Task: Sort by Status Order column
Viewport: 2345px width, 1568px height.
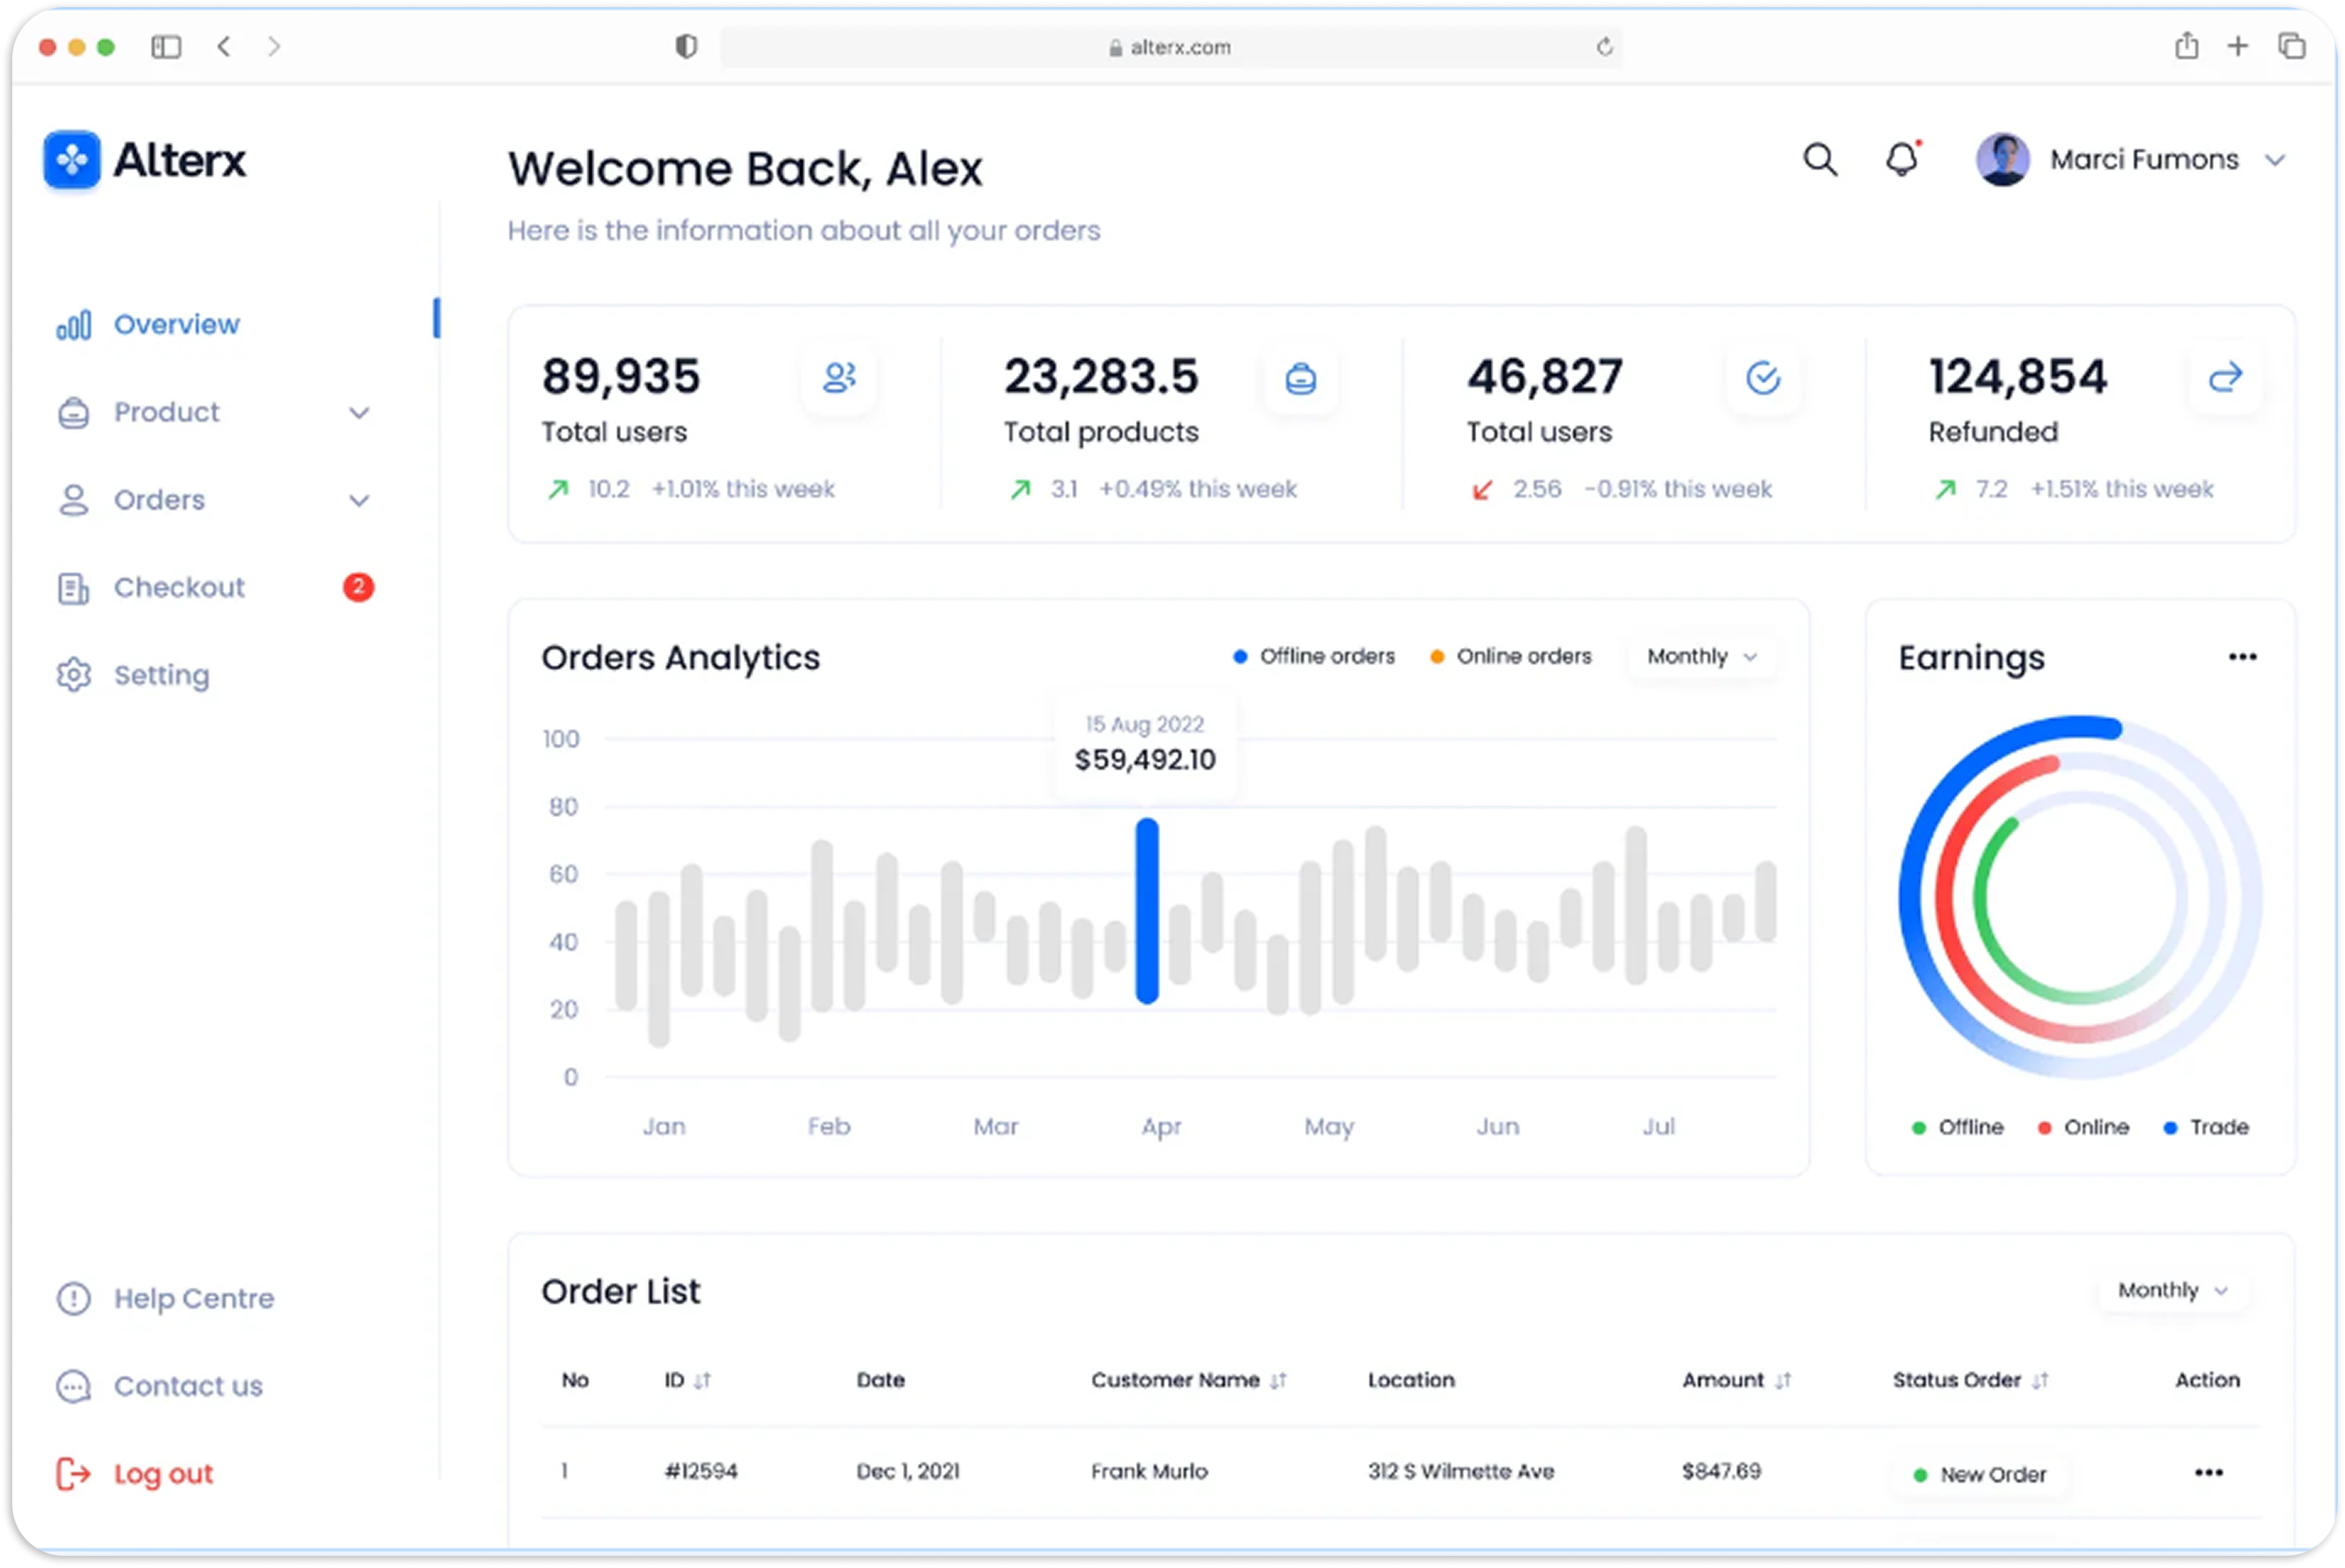Action: 2039,1380
